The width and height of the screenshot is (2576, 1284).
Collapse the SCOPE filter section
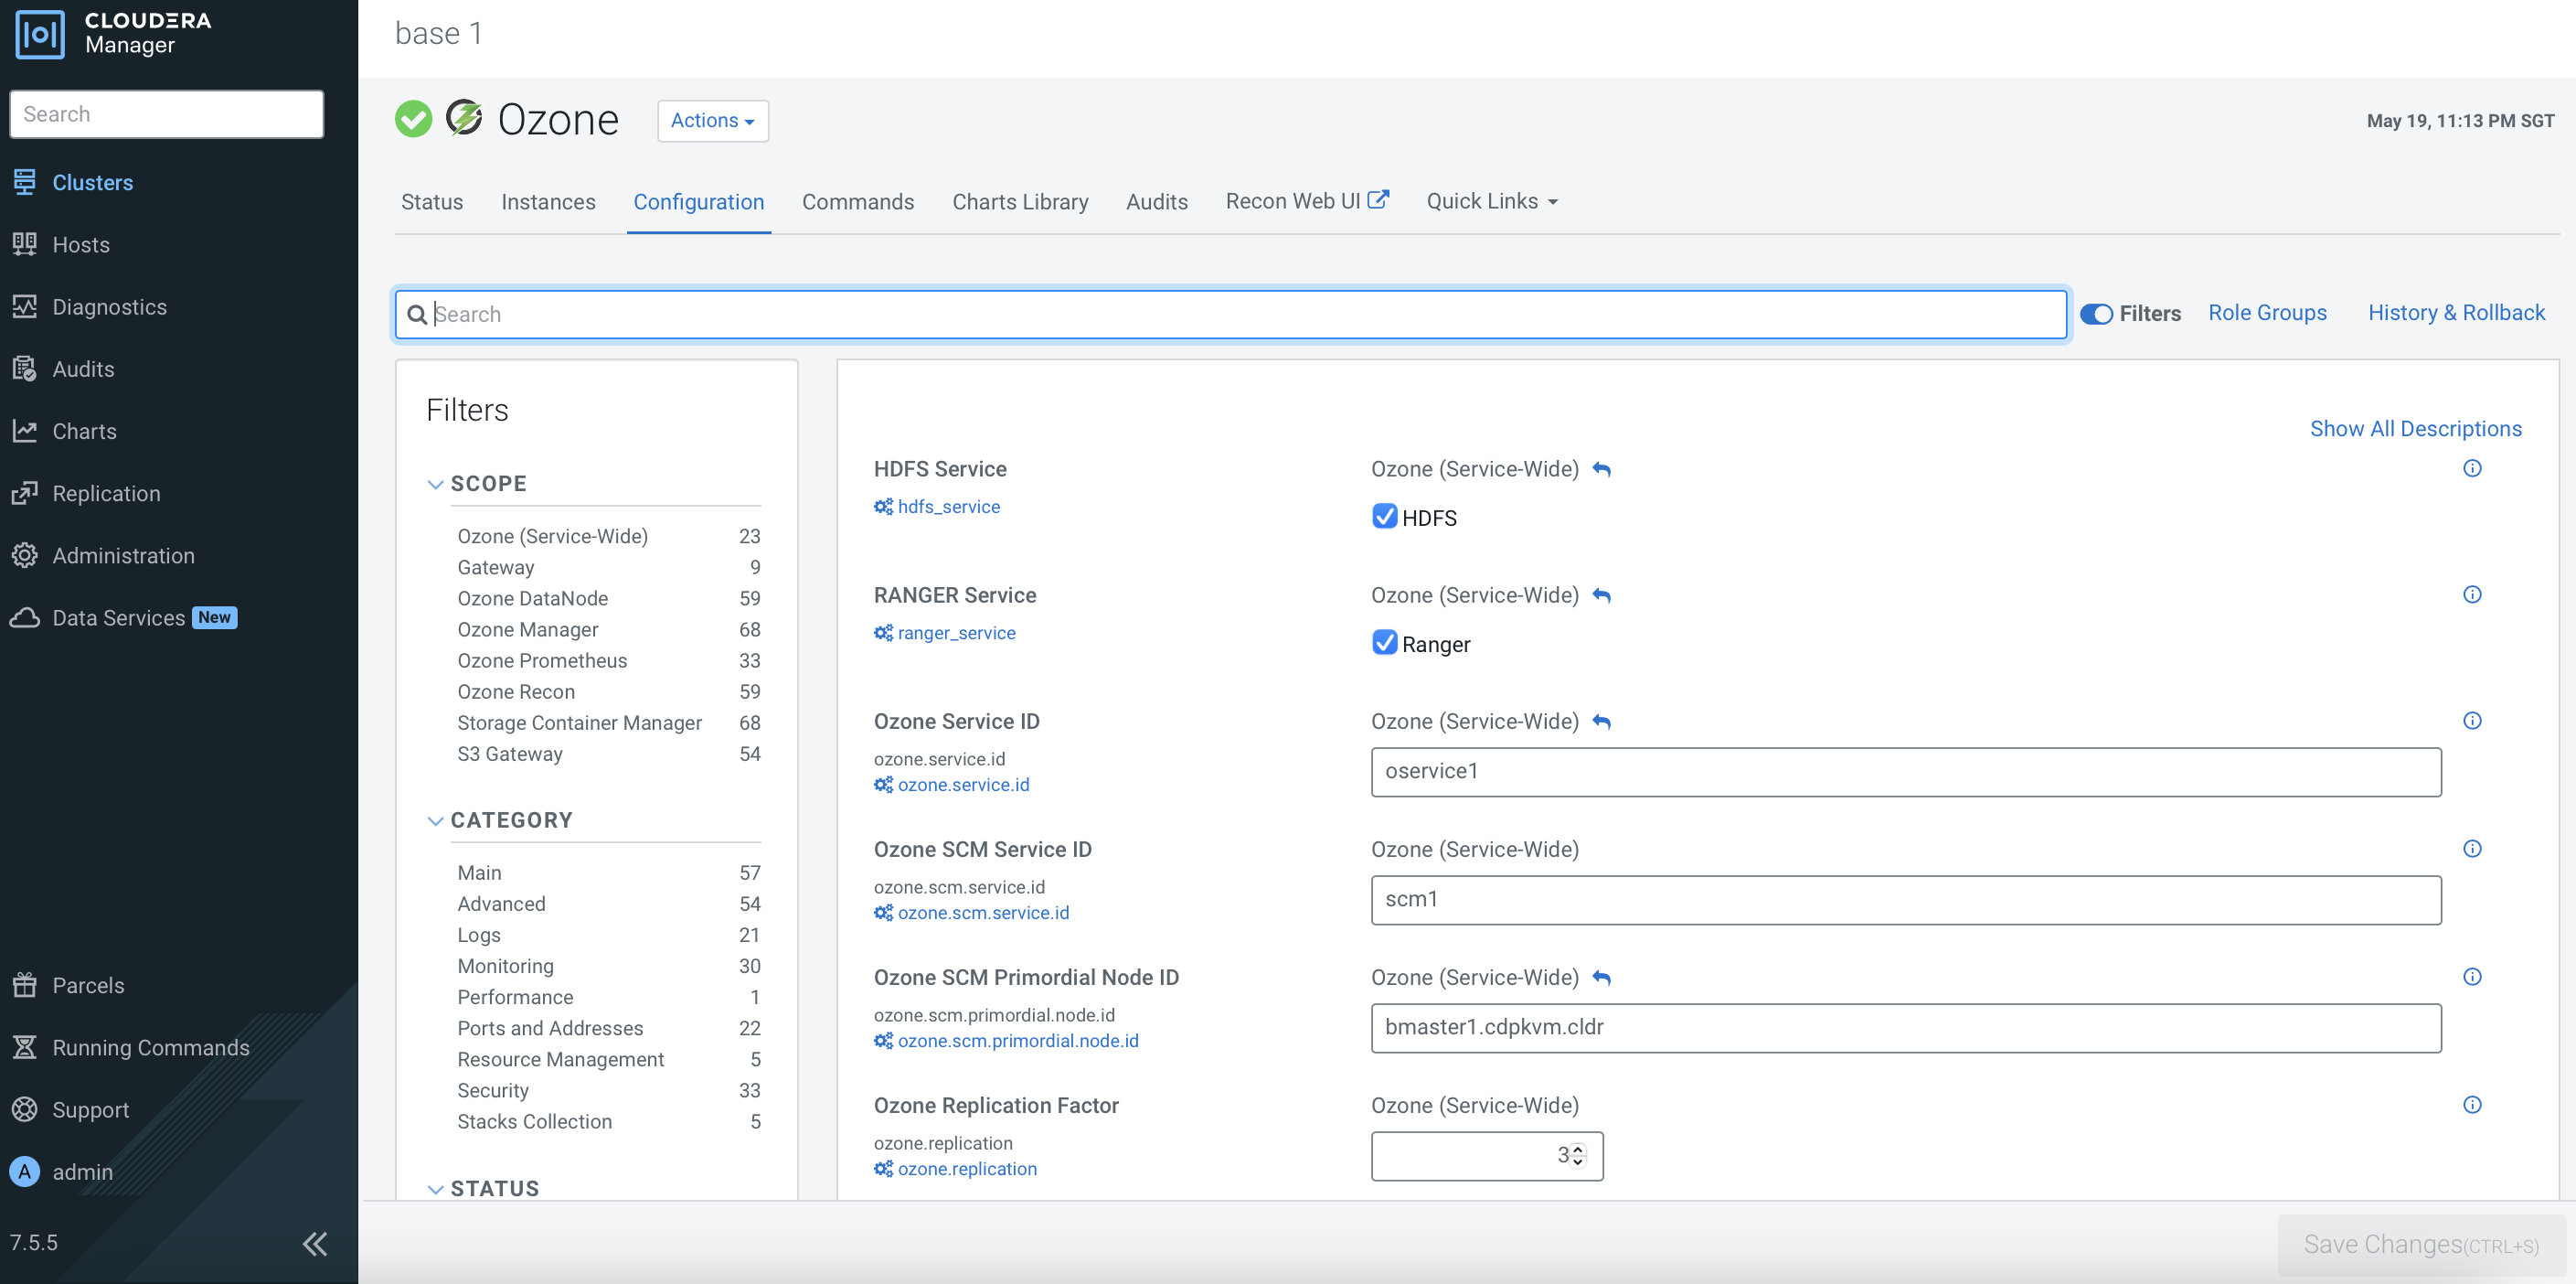coord(435,485)
